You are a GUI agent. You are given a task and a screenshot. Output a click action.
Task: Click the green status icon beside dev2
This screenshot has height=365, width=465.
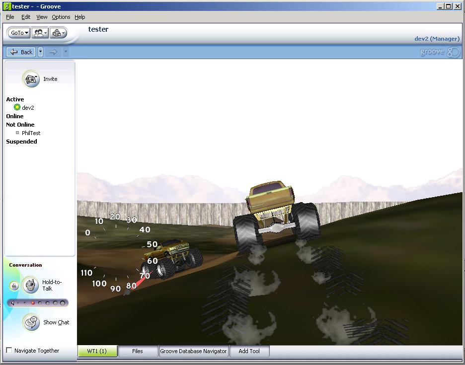click(x=17, y=107)
